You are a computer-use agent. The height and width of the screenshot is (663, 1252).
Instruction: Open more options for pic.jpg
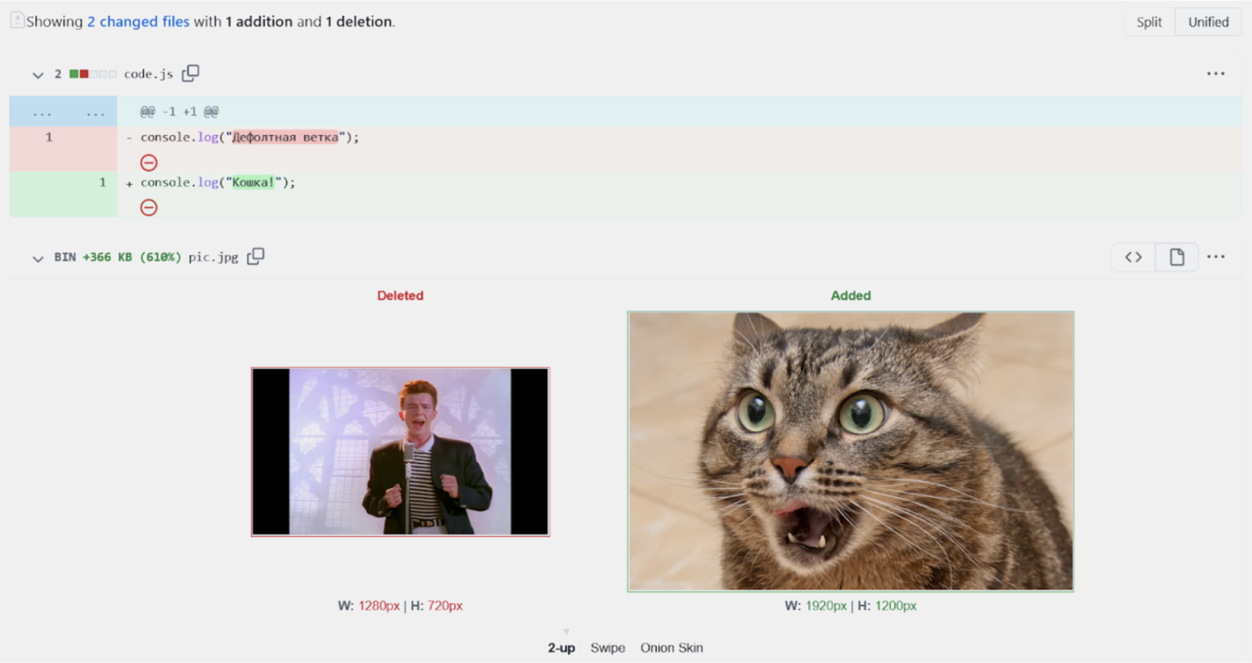click(x=1215, y=257)
